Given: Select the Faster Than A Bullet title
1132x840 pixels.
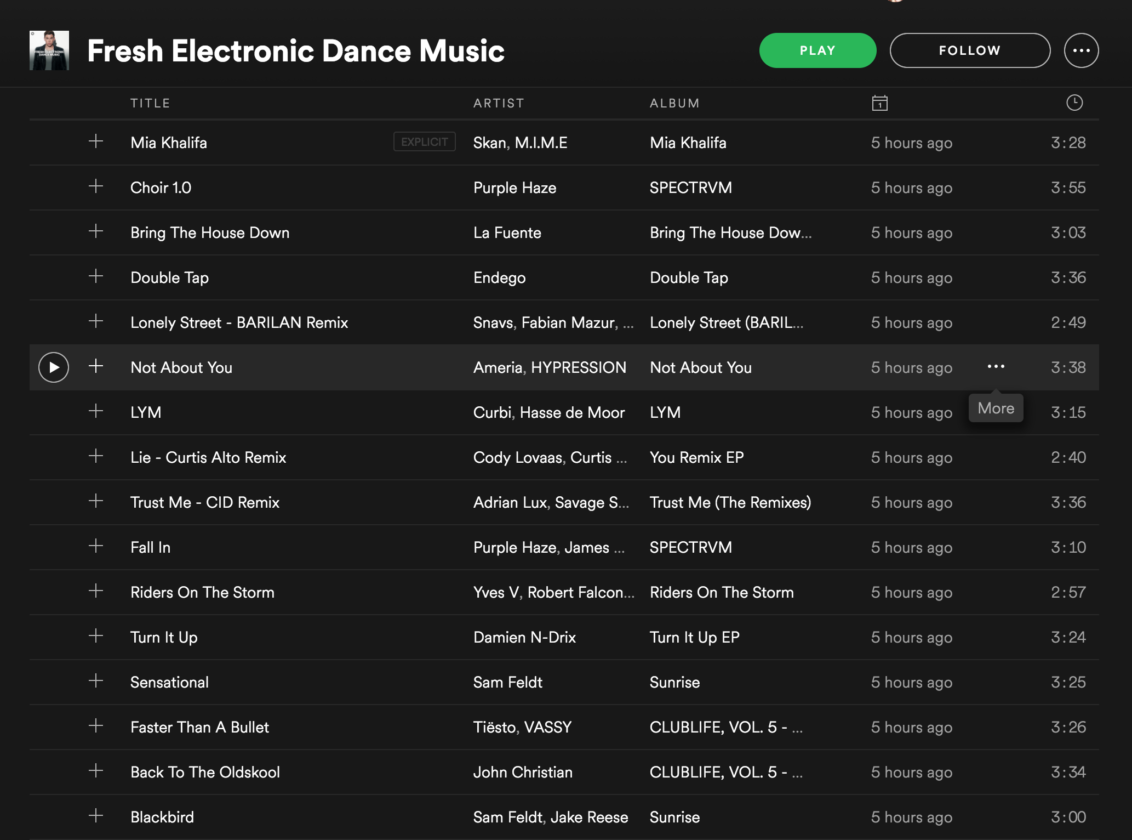Looking at the screenshot, I should [x=200, y=728].
